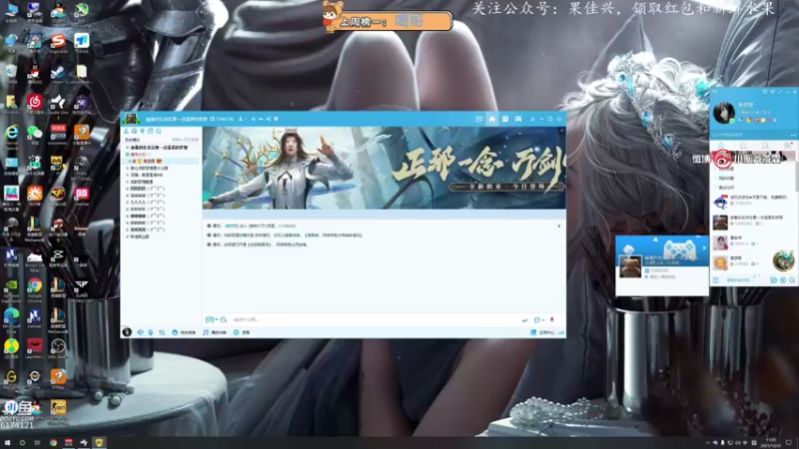Search channel users with the magnifier icon
The width and height of the screenshot is (799, 449).
[x=159, y=132]
